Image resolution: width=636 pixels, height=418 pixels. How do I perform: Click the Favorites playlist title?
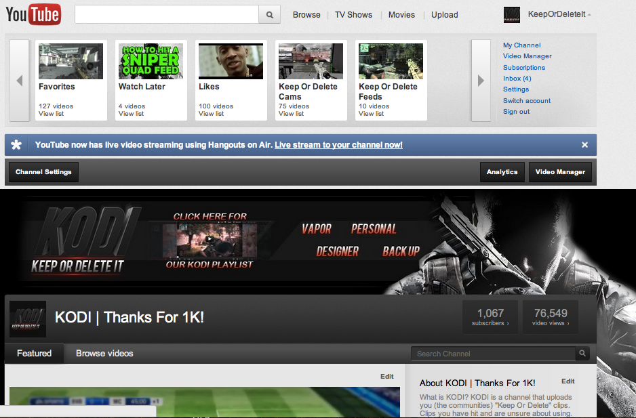[57, 86]
